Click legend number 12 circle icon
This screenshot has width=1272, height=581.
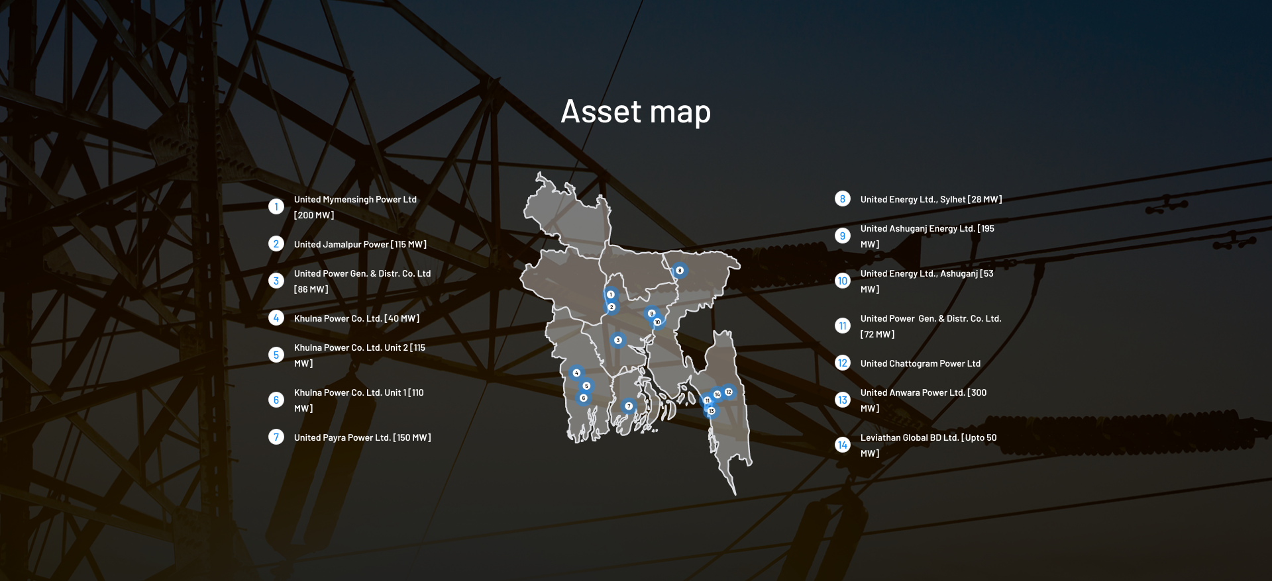pyautogui.click(x=843, y=363)
